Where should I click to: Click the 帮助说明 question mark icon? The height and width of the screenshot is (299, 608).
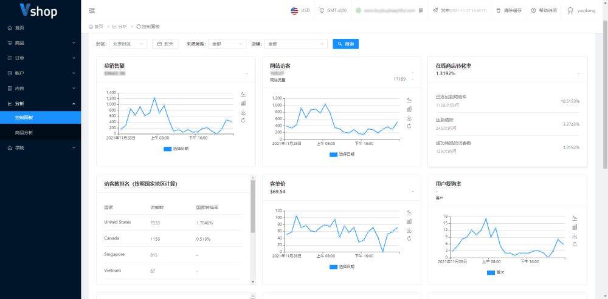pos(534,11)
